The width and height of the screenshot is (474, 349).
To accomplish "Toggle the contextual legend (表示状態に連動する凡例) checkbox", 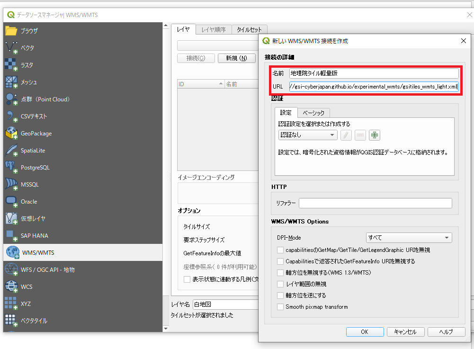I will [187, 279].
